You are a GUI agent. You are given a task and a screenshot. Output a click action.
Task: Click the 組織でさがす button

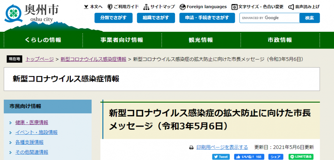tap(156, 18)
